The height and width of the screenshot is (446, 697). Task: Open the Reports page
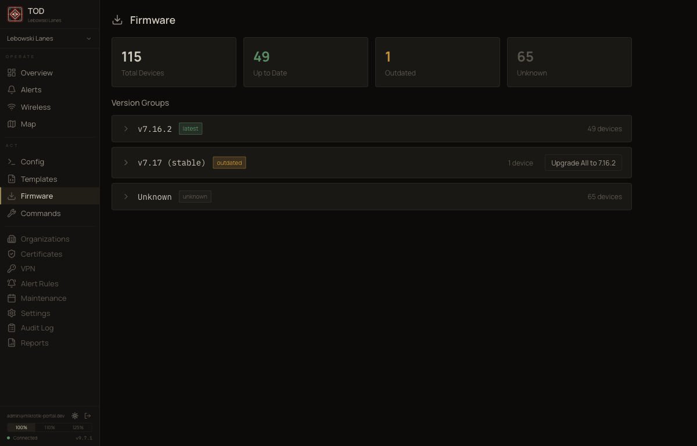tap(34, 343)
